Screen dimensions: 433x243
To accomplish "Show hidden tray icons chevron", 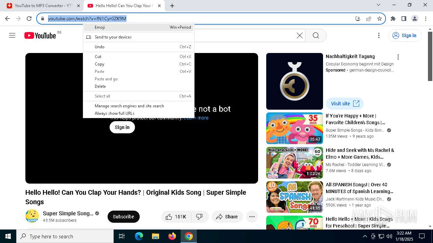I will (x=365, y=236).
